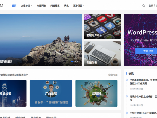Open the mountain hikers slider image
The image size is (157, 118).
(x=41, y=40)
